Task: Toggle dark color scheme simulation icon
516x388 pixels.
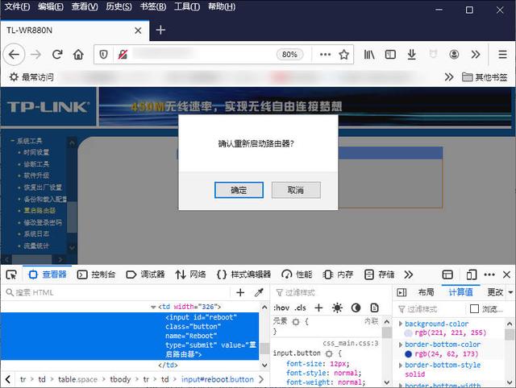Action: tap(356, 308)
